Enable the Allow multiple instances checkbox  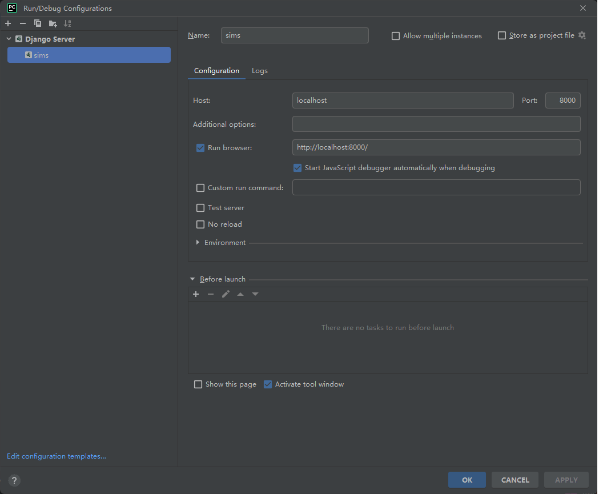[x=396, y=36]
